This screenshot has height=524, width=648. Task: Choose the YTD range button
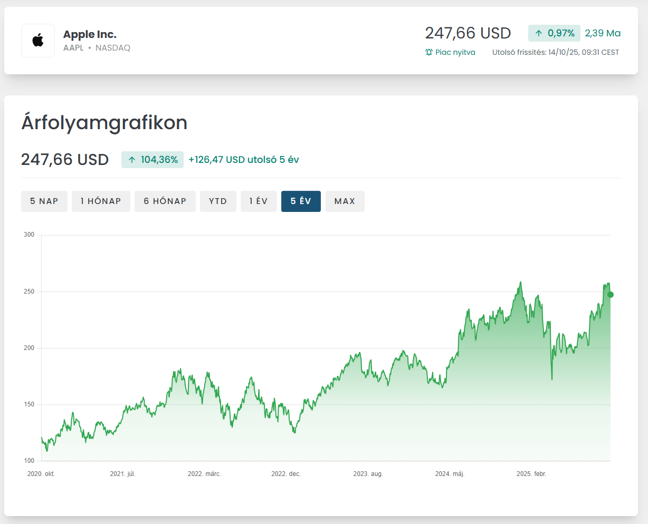tap(218, 201)
